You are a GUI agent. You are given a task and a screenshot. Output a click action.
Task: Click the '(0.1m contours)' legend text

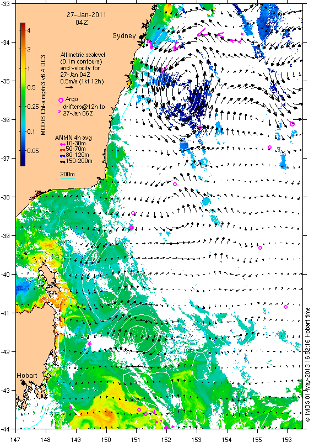click(81, 61)
